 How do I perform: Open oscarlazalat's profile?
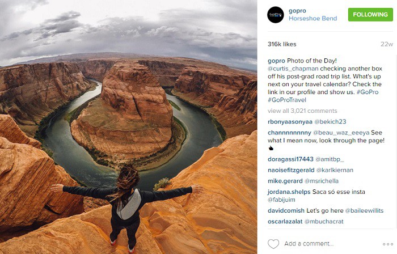pos(285,222)
